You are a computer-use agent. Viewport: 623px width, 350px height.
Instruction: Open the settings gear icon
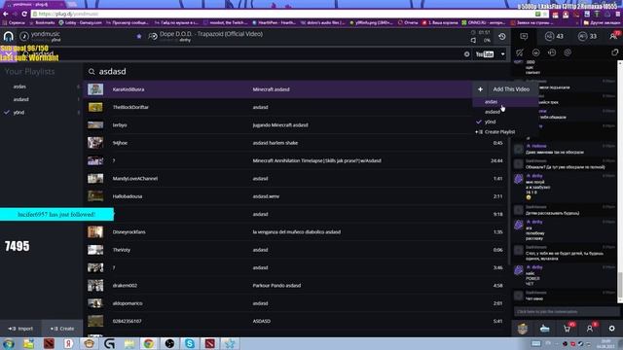point(612,329)
